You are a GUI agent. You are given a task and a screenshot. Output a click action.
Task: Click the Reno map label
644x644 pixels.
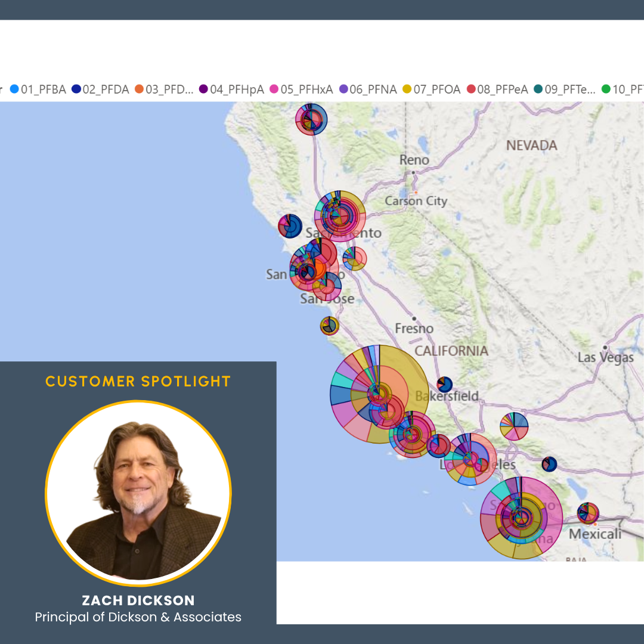point(414,160)
